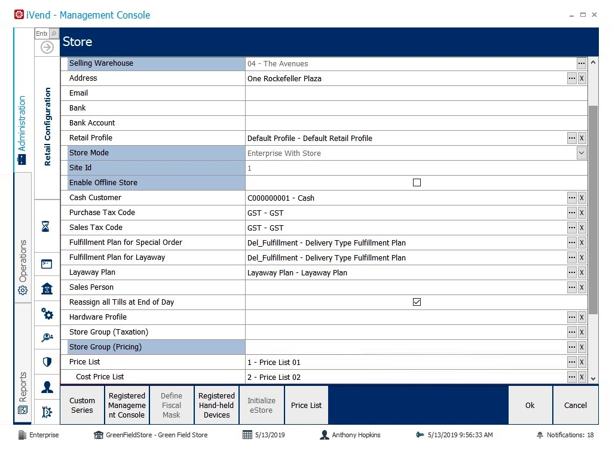Select the user search icon in sidebar
Viewport: 612px width, 451px height.
47,338
